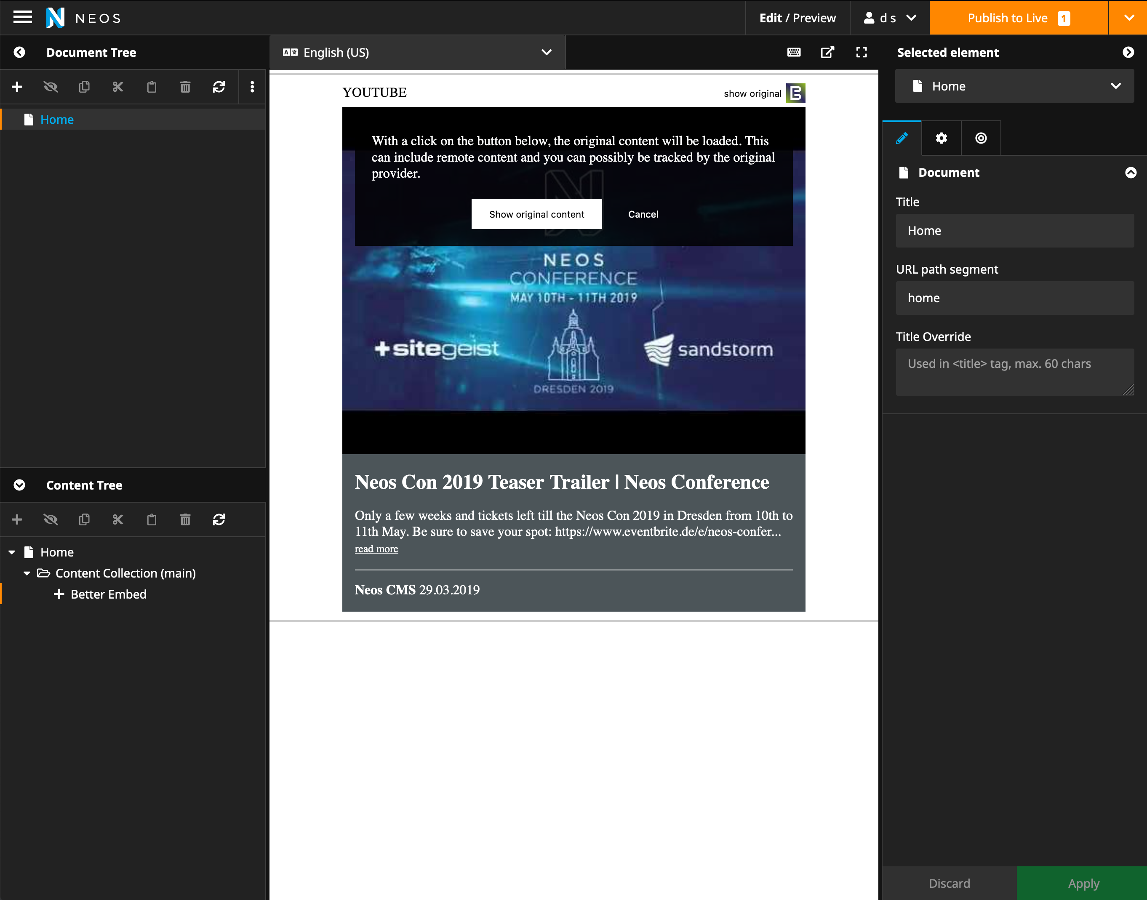Open preview in new window icon
This screenshot has width=1147, height=900.
pyautogui.click(x=827, y=52)
